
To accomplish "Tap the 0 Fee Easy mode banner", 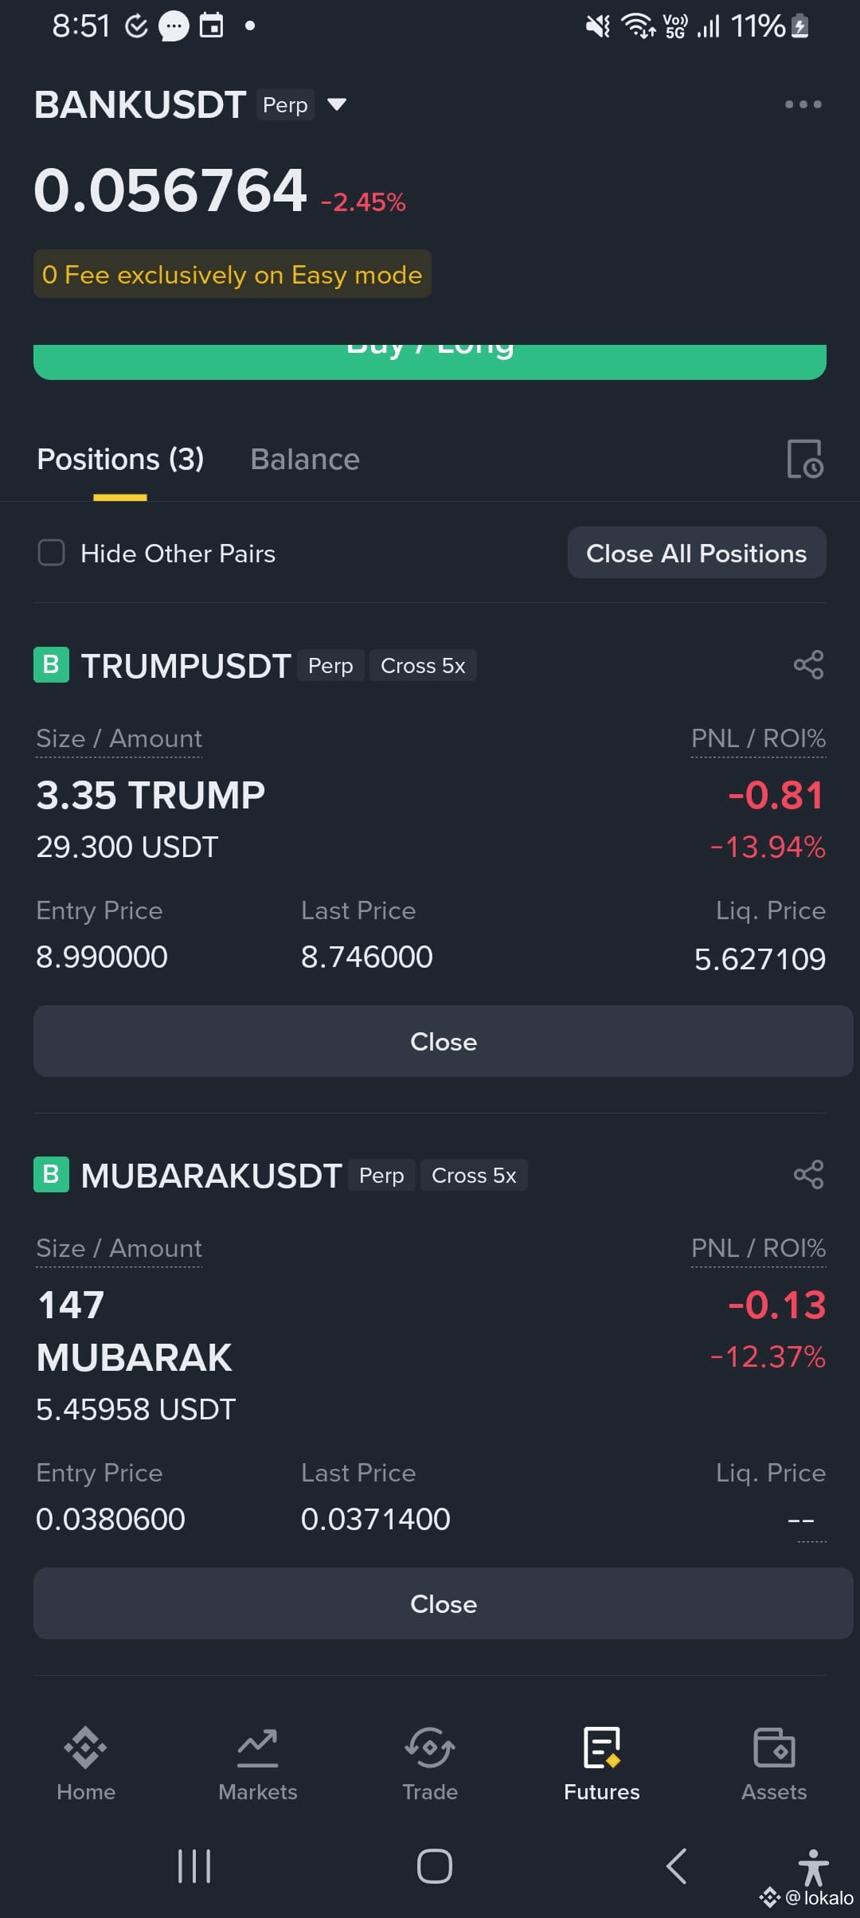I will point(233,274).
